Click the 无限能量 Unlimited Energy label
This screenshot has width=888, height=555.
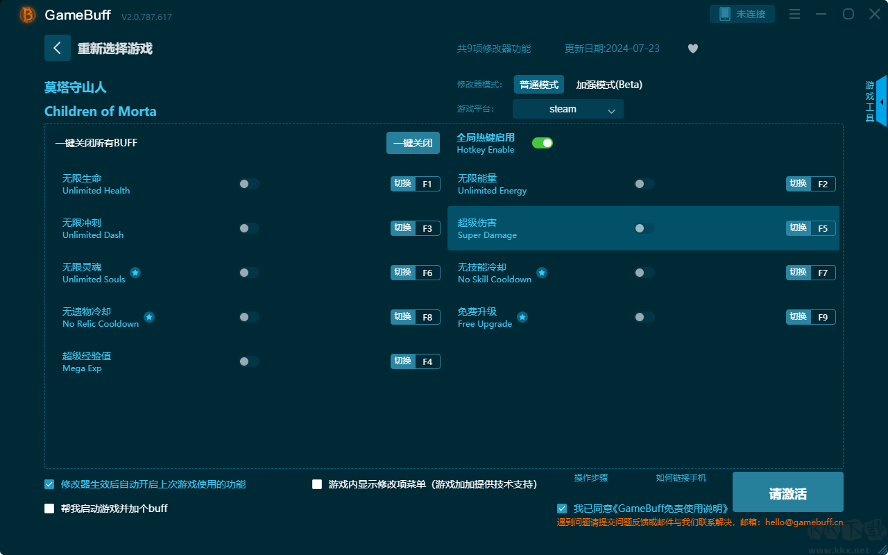pos(492,184)
